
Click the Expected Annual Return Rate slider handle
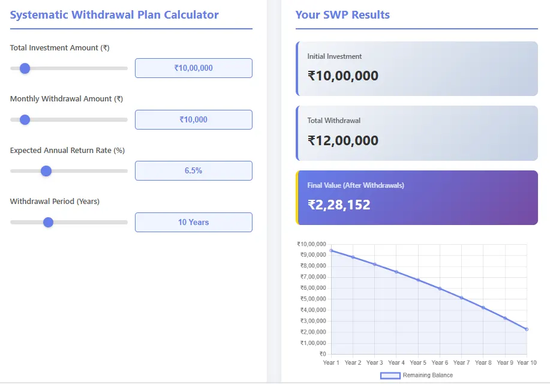point(46,171)
